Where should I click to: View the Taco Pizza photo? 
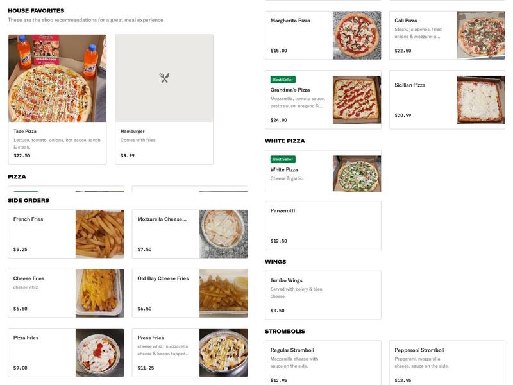click(x=56, y=77)
